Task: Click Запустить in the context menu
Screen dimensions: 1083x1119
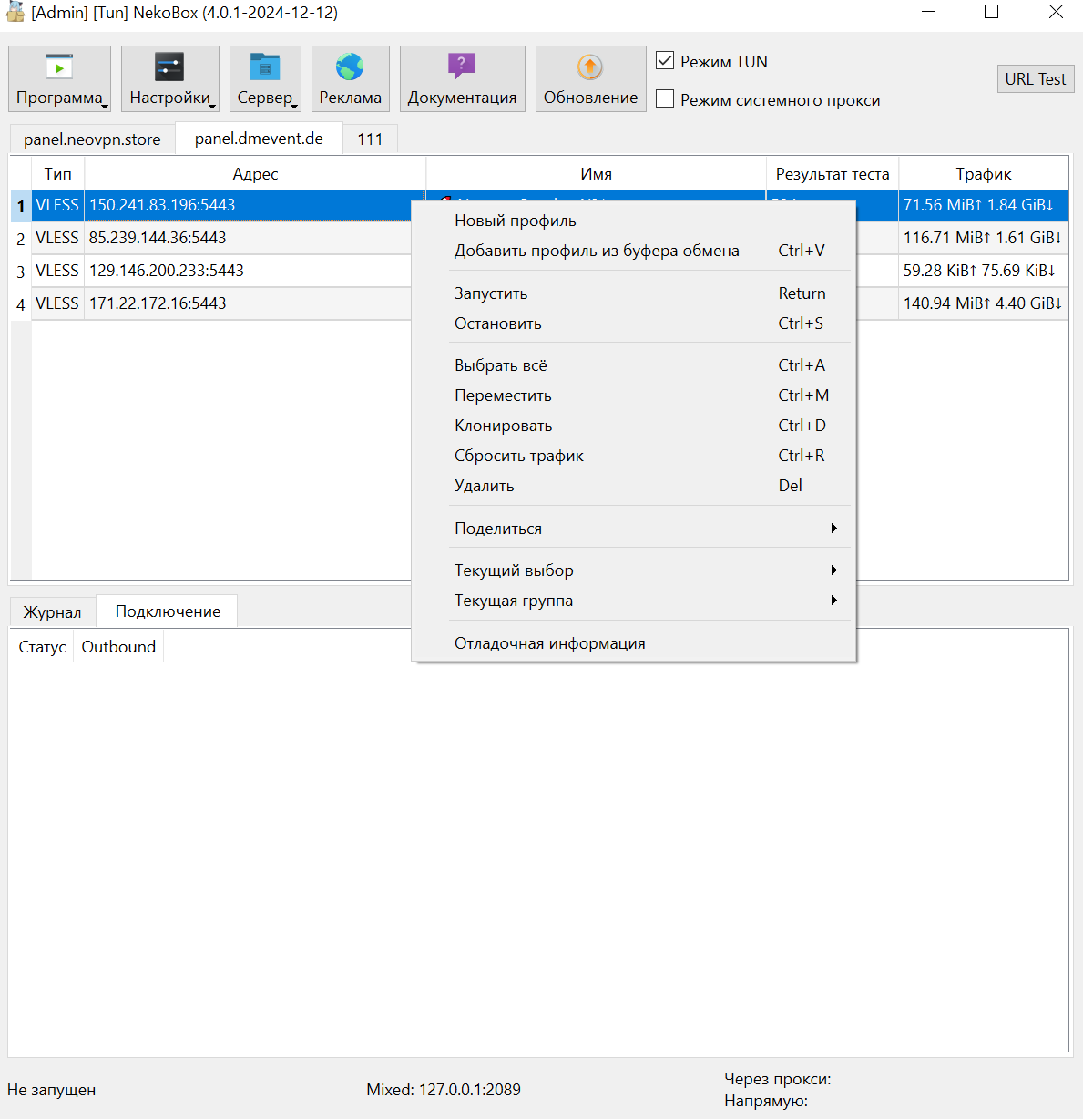Action: click(634, 293)
